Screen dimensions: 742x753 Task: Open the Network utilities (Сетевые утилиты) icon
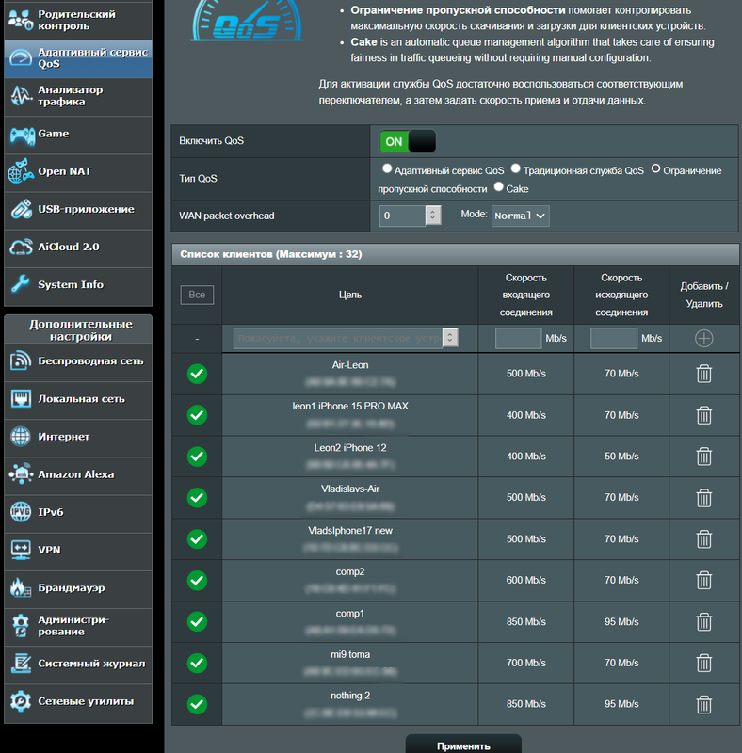21,701
